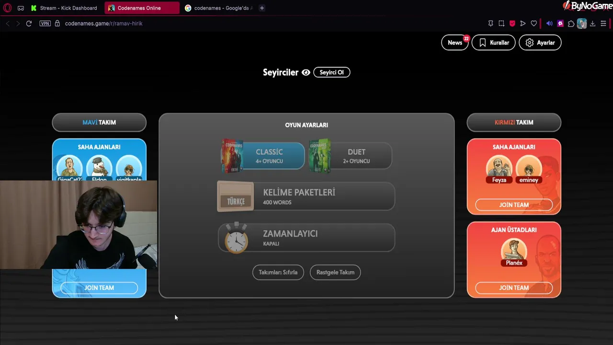The width and height of the screenshot is (613, 345).
Task: Join the red team field agents
Action: click(514, 205)
